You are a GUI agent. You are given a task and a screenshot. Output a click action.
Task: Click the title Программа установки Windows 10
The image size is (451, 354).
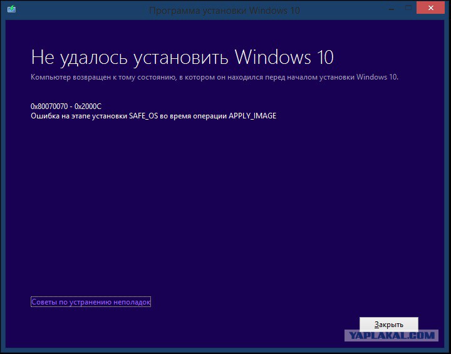coord(224,11)
